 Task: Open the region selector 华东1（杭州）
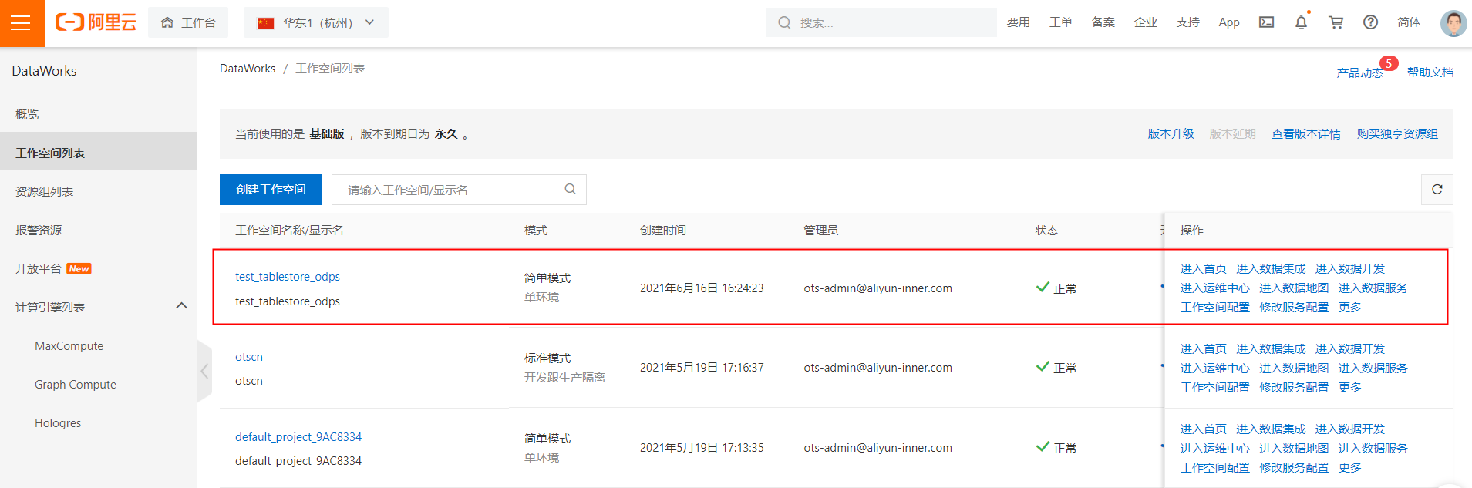(316, 23)
